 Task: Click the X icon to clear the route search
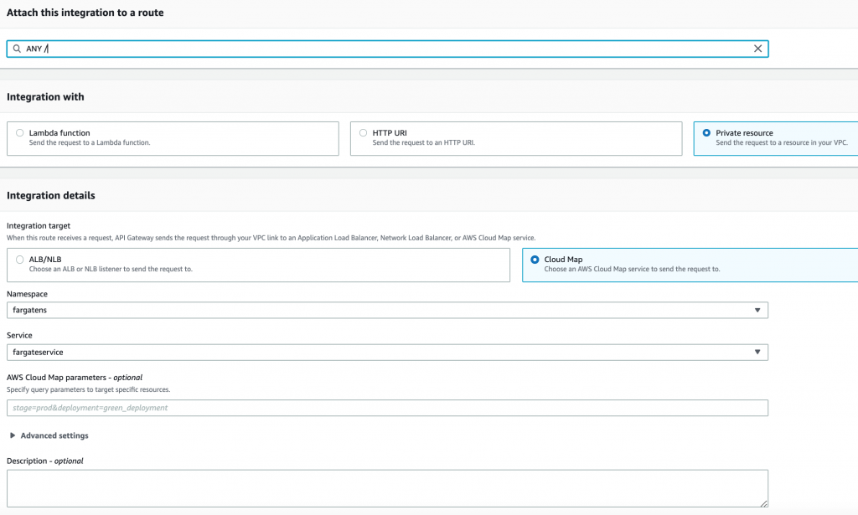[757, 48]
